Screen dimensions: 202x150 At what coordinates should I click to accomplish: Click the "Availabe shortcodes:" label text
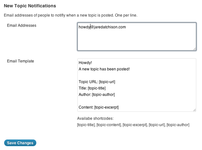tap(95, 119)
